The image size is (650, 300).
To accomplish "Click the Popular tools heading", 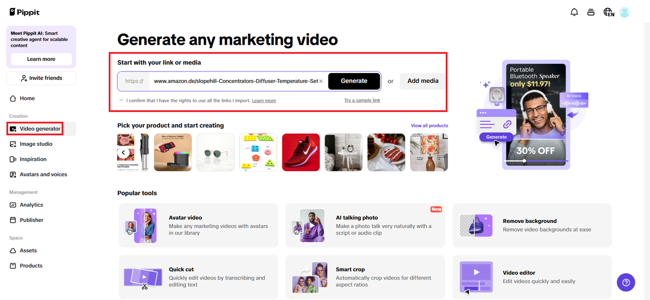I will tap(137, 193).
